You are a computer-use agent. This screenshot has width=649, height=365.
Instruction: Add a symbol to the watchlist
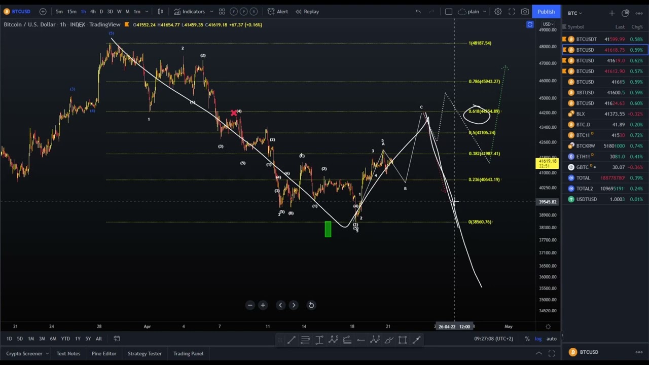pos(611,13)
